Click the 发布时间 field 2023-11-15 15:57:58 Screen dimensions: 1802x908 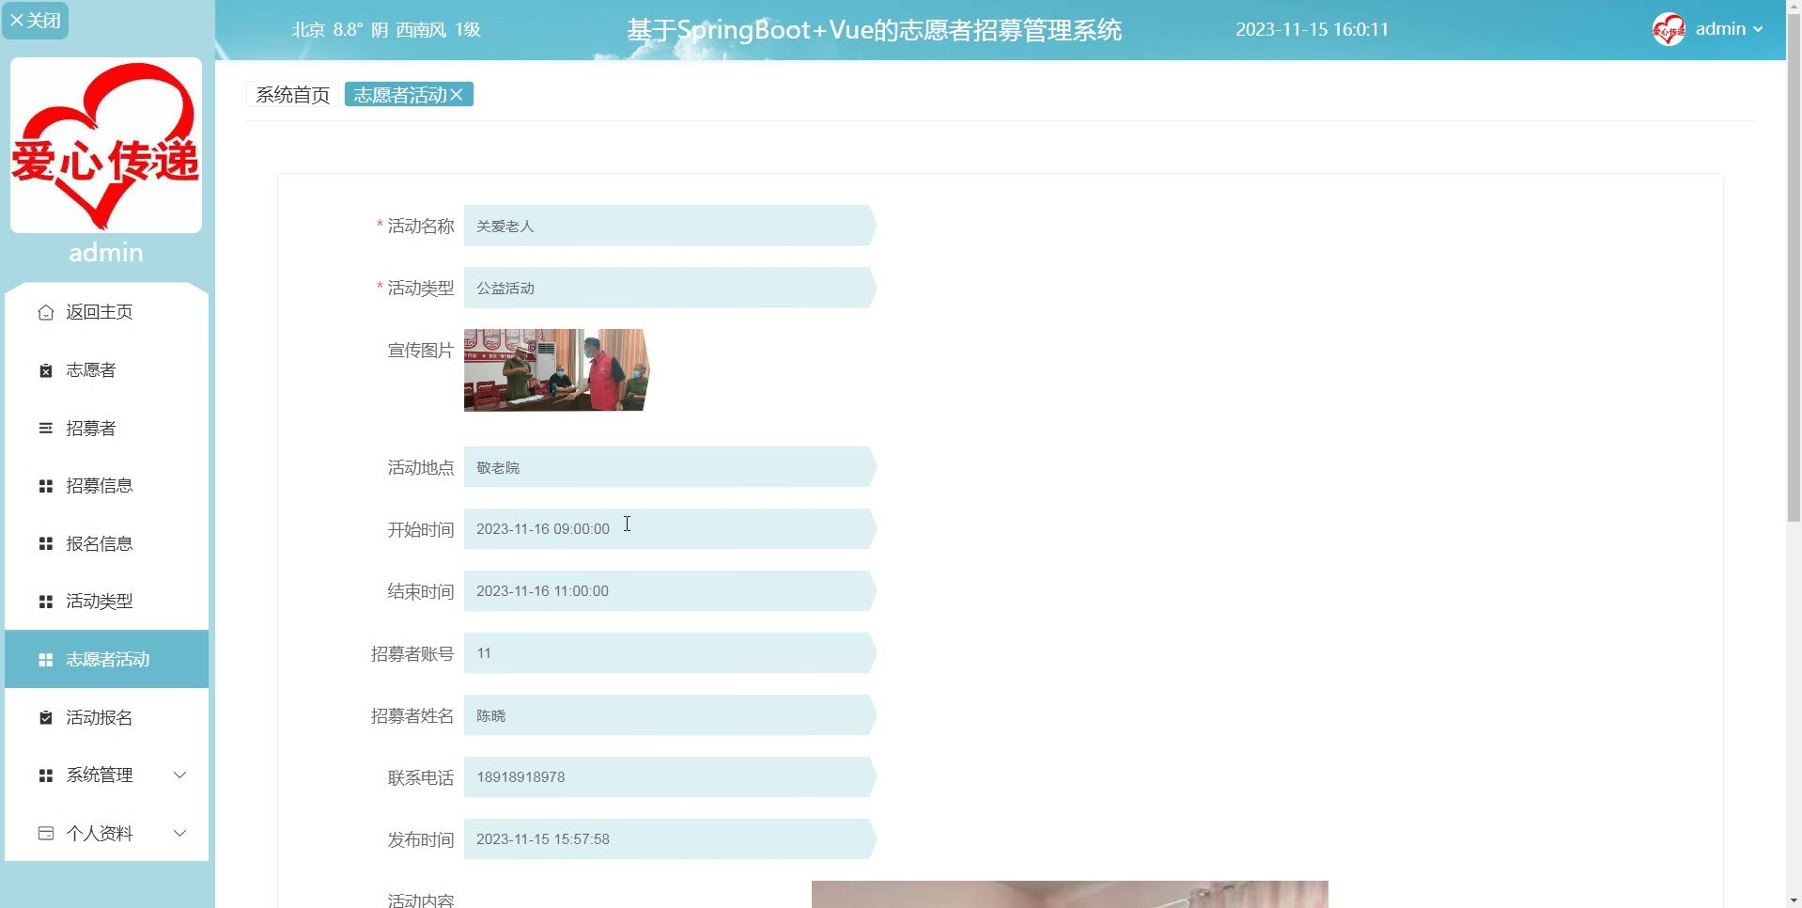[670, 839]
